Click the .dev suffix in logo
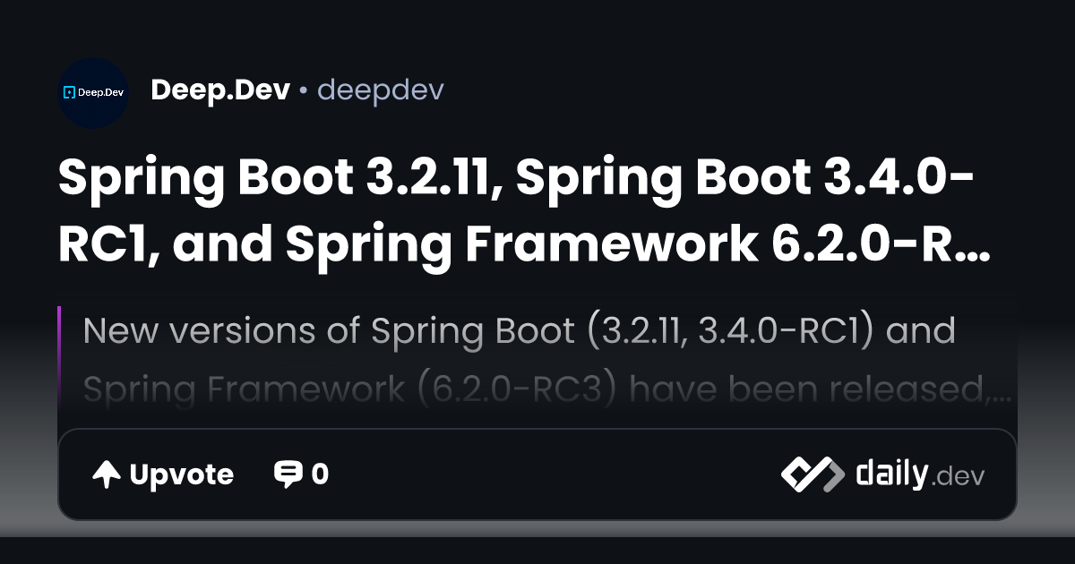 [x=959, y=477]
